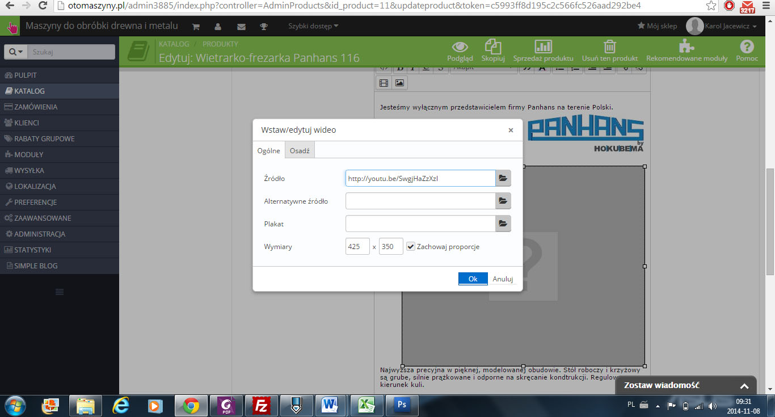Open the Pomoc help icon
This screenshot has height=417, width=775.
(747, 50)
